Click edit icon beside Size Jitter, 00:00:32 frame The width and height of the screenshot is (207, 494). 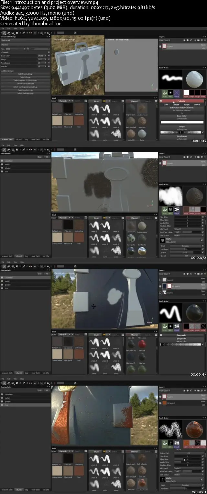(x=203, y=217)
